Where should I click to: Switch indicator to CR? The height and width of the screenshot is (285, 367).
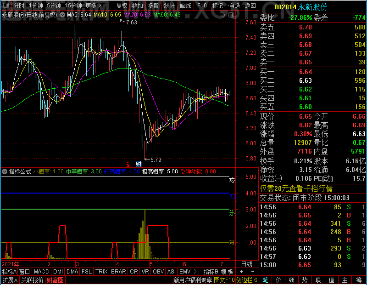coord(134,272)
